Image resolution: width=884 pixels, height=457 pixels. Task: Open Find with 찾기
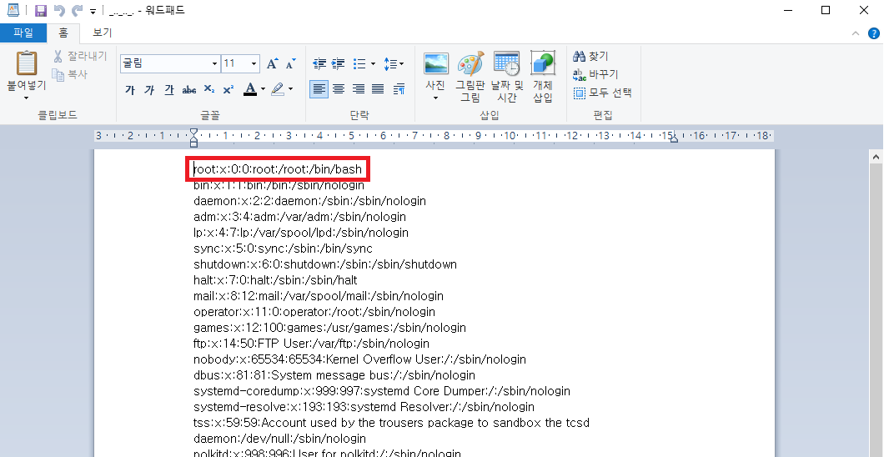(590, 57)
